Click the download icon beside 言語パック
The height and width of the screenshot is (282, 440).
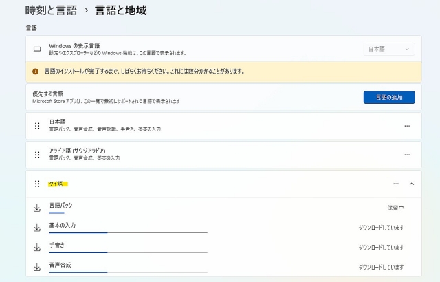[37, 208]
